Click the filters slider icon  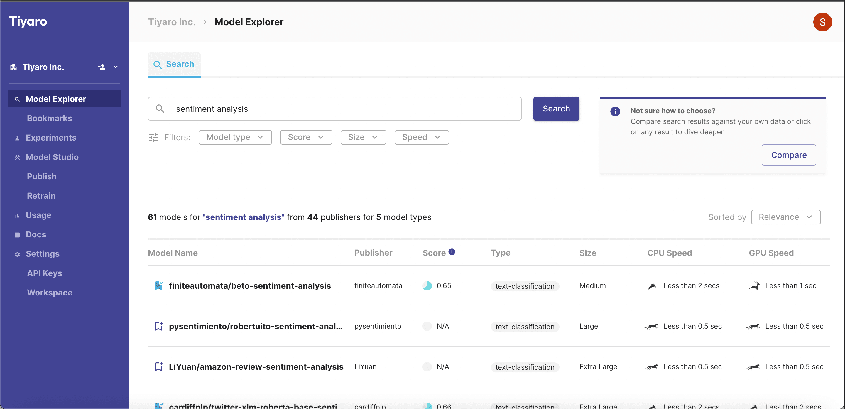pyautogui.click(x=153, y=137)
